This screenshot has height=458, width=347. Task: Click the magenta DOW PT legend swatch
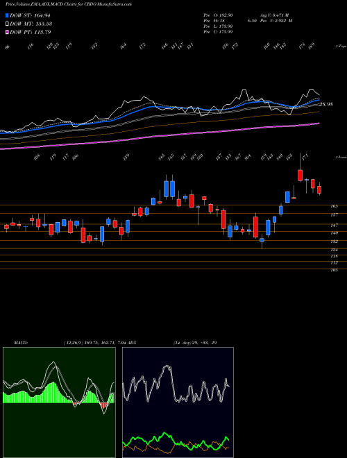tap(7, 32)
